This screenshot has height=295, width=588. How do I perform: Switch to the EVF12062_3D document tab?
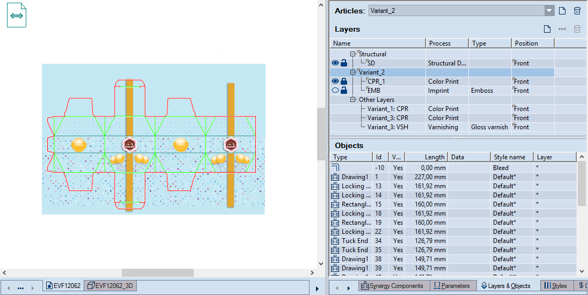111,286
